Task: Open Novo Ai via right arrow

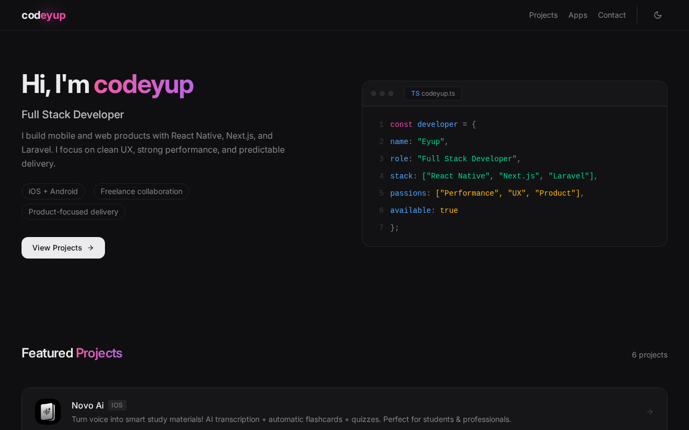Action: click(x=650, y=412)
